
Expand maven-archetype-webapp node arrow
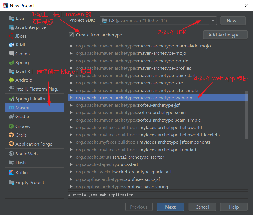tap(71, 98)
